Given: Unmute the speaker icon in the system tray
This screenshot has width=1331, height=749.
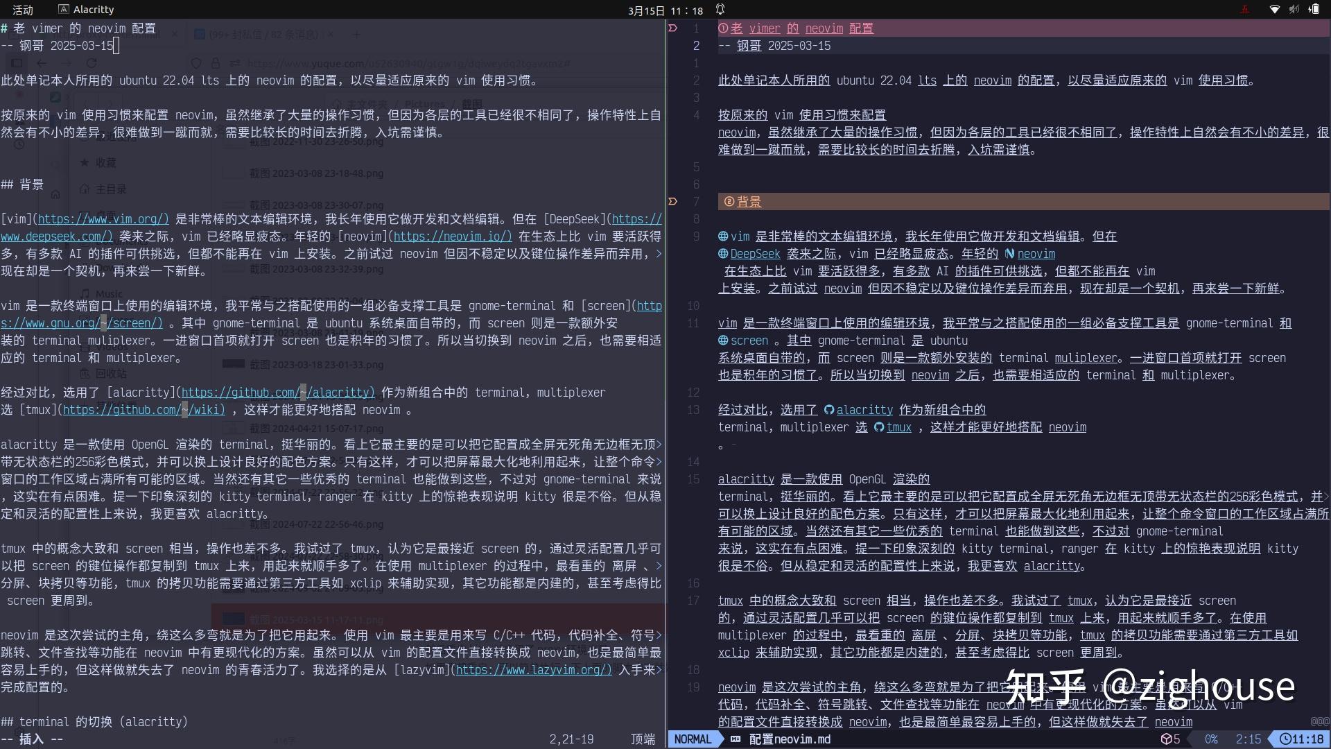Looking at the screenshot, I should pos(1294,10).
